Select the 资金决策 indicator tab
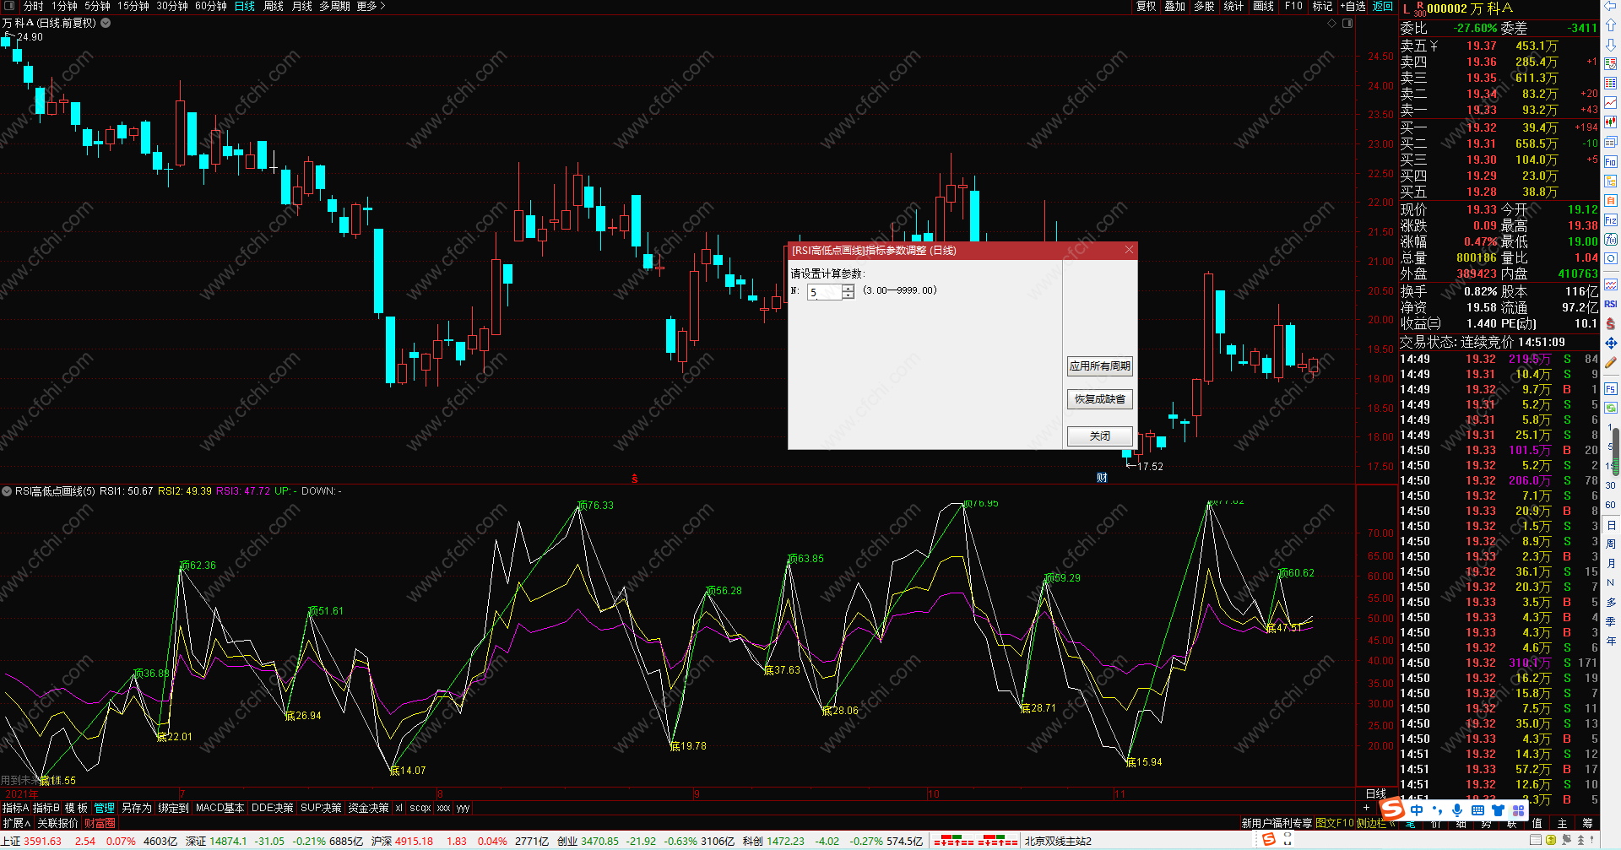 point(368,808)
